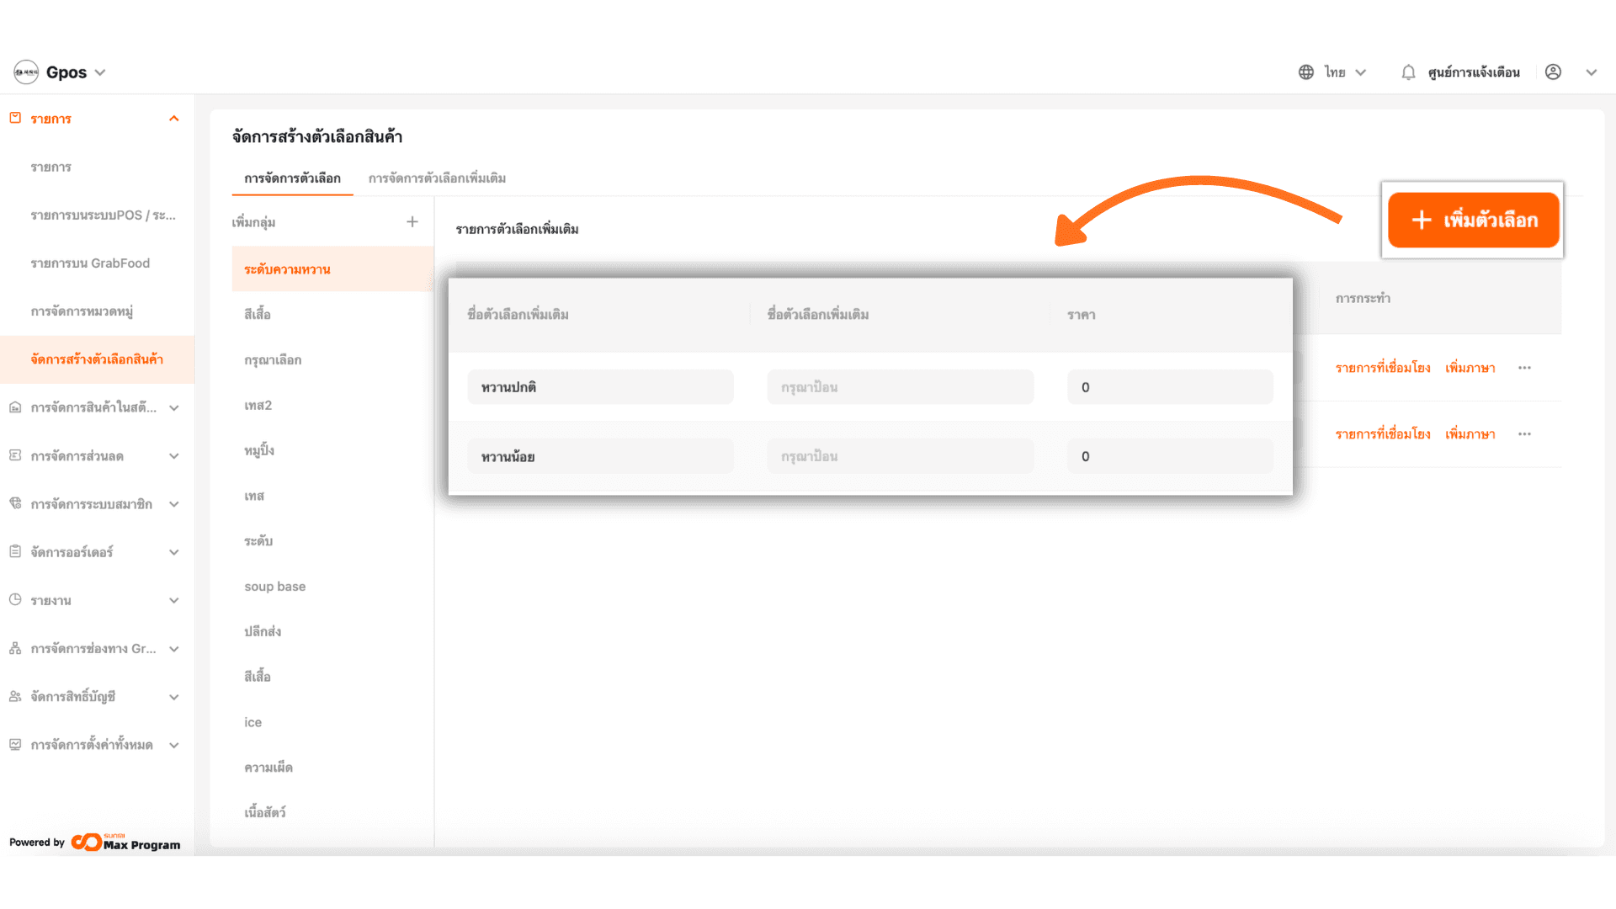Open the Gpos store dropdown
This screenshot has height=909, width=1616.
(100, 72)
